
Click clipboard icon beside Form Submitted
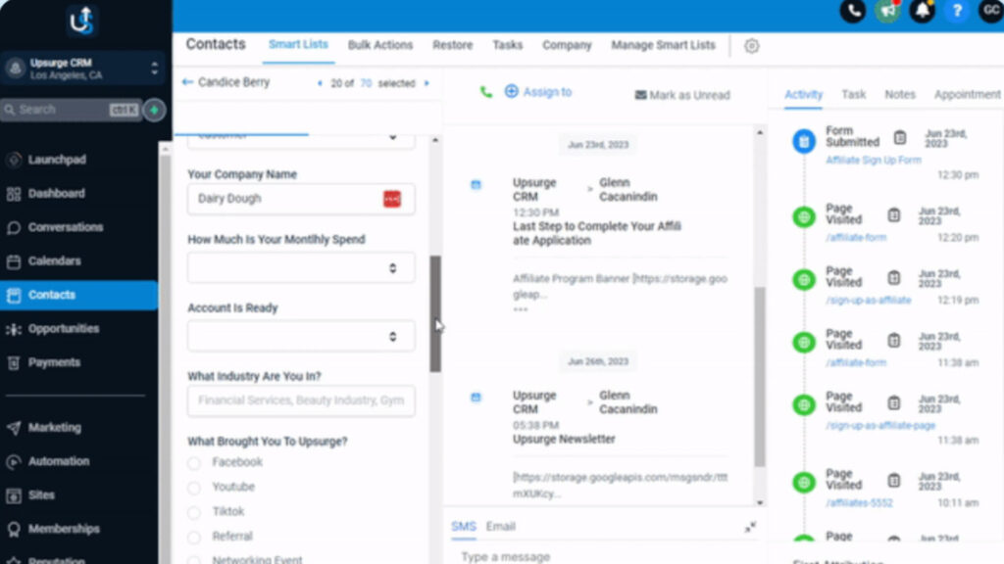(x=900, y=137)
